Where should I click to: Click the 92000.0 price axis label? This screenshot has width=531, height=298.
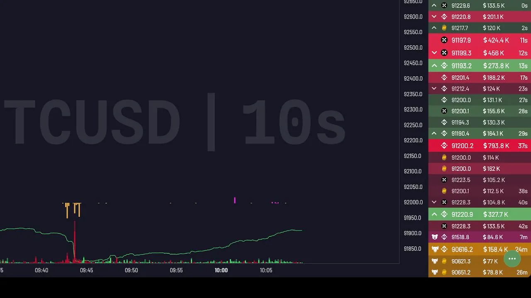point(413,202)
